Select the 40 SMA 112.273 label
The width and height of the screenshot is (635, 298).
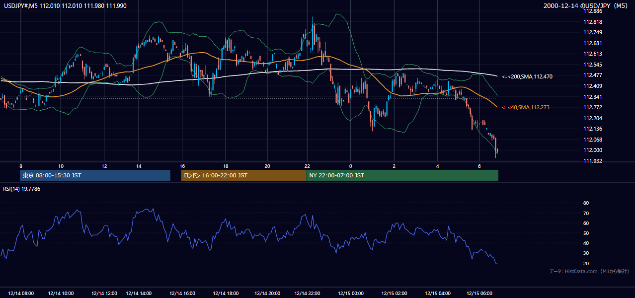coord(526,107)
